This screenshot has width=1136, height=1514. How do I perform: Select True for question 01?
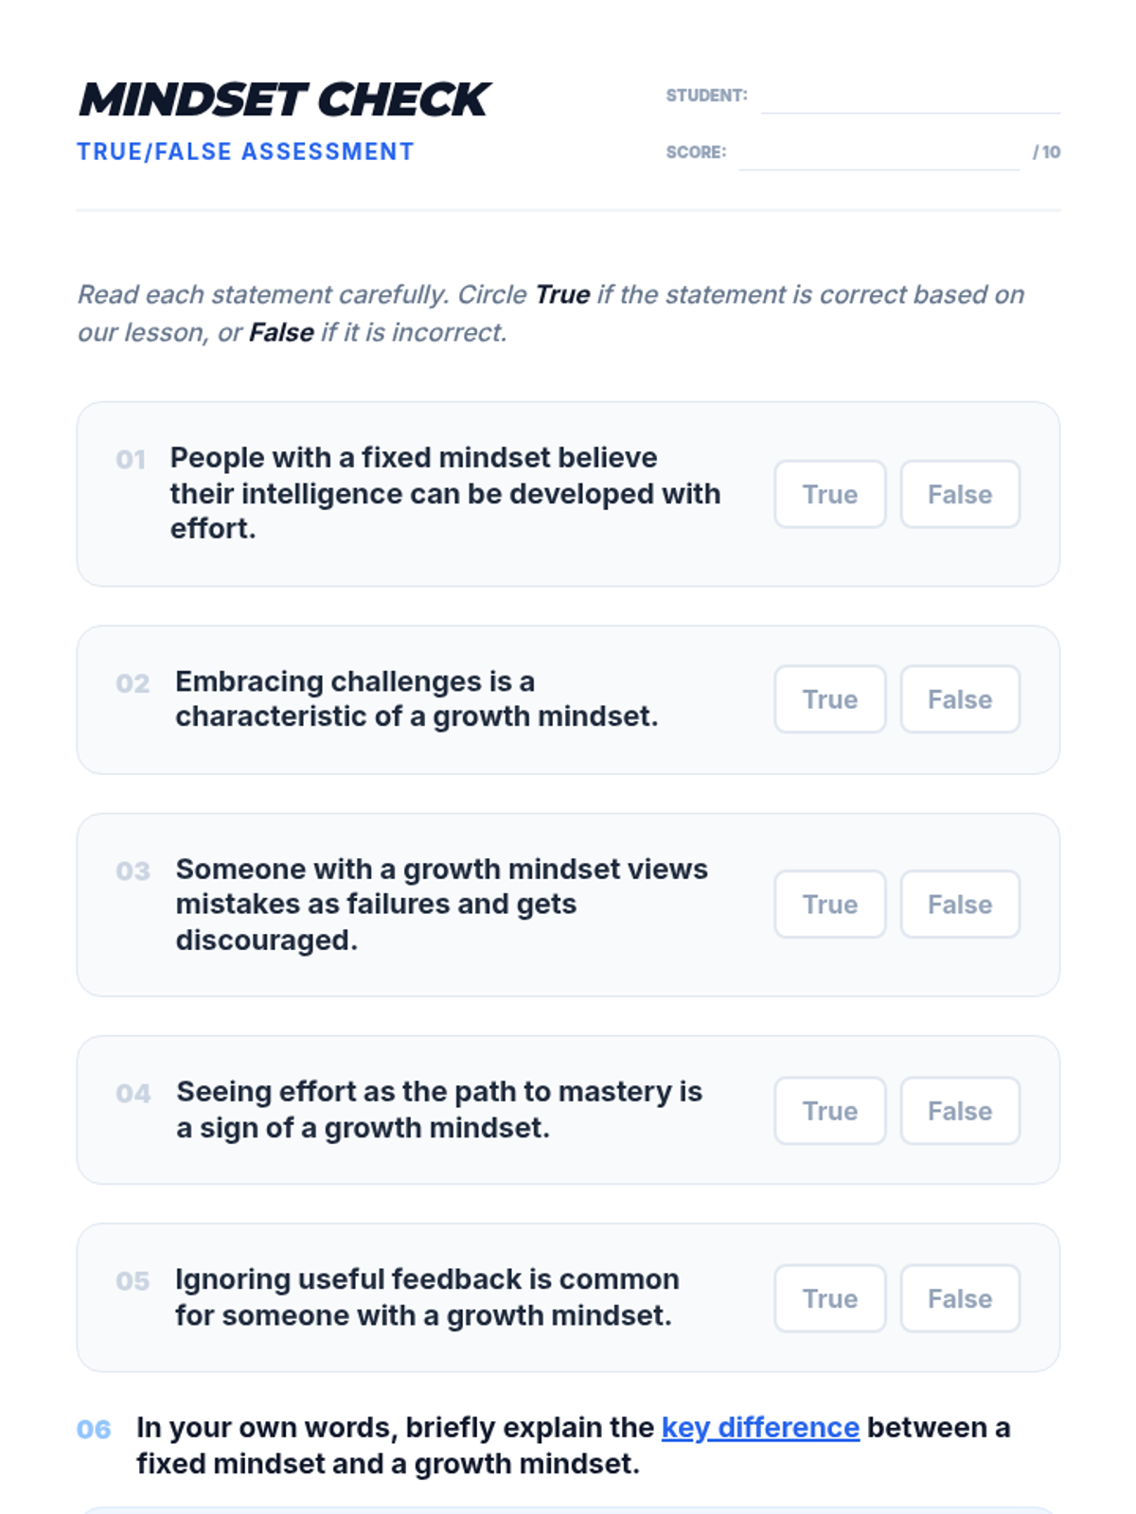(829, 494)
